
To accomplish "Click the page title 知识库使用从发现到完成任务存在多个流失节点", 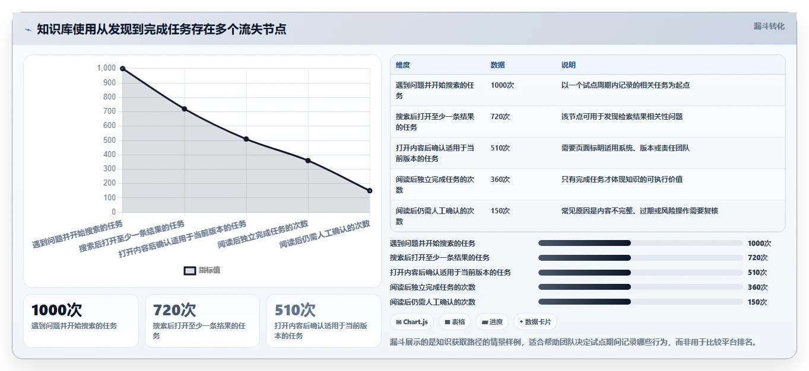I will point(161,30).
